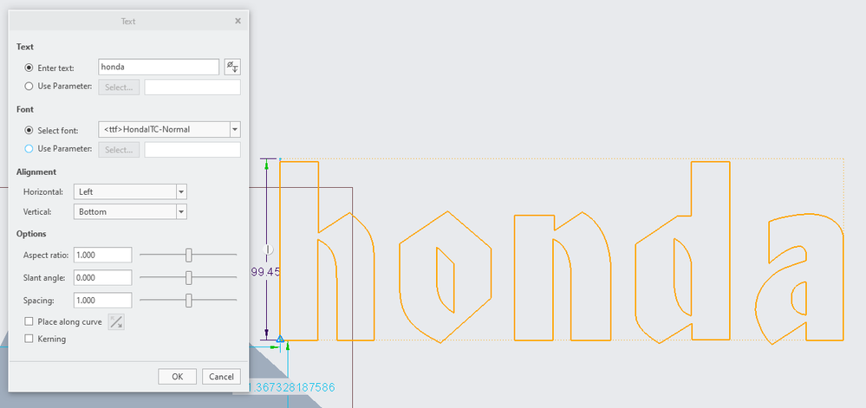Select Use Parameter radio under Font
Image resolution: width=866 pixels, height=408 pixels.
coord(29,148)
